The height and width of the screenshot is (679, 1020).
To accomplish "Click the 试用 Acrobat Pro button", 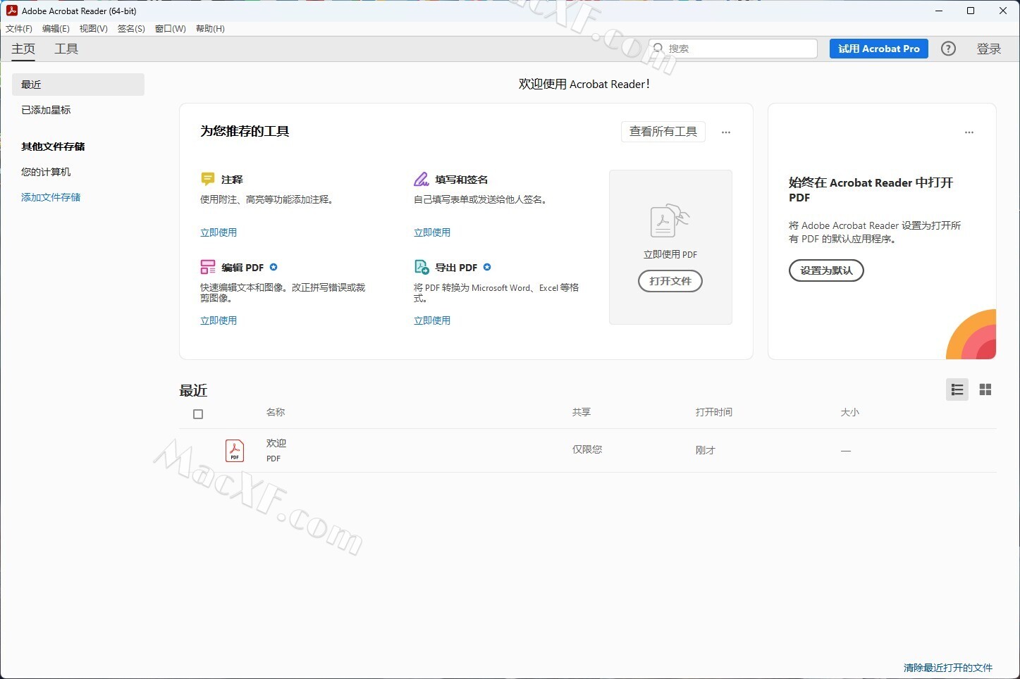I will click(x=879, y=49).
